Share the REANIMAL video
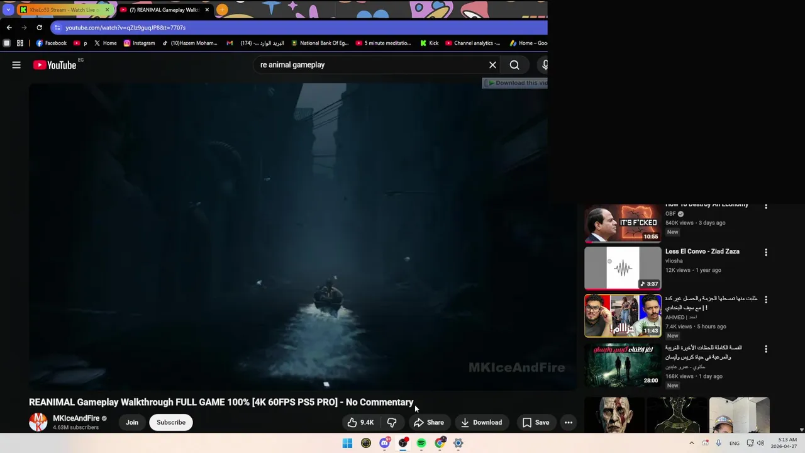The width and height of the screenshot is (805, 453). point(428,422)
